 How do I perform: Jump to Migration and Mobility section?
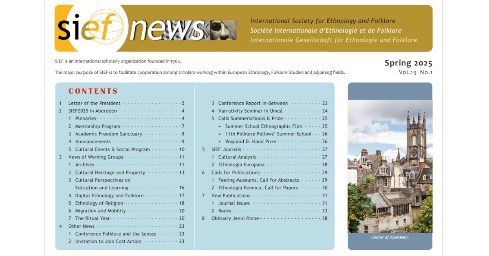click(x=100, y=211)
